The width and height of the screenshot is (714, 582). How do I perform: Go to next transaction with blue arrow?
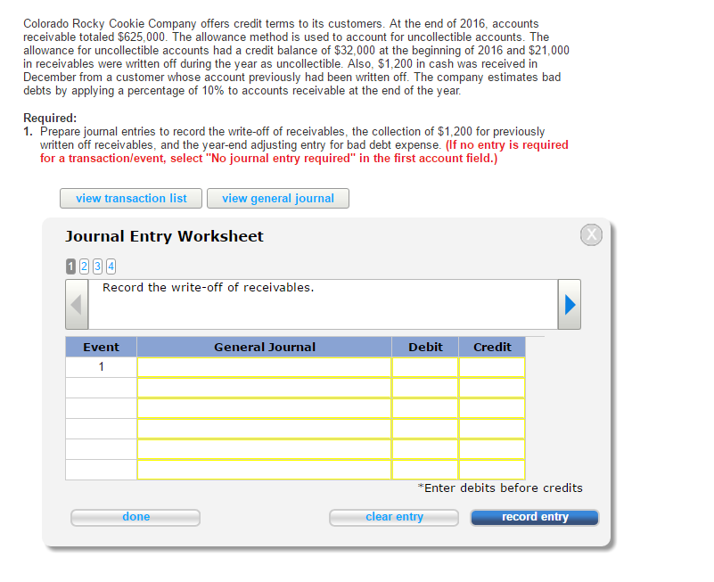click(x=570, y=304)
